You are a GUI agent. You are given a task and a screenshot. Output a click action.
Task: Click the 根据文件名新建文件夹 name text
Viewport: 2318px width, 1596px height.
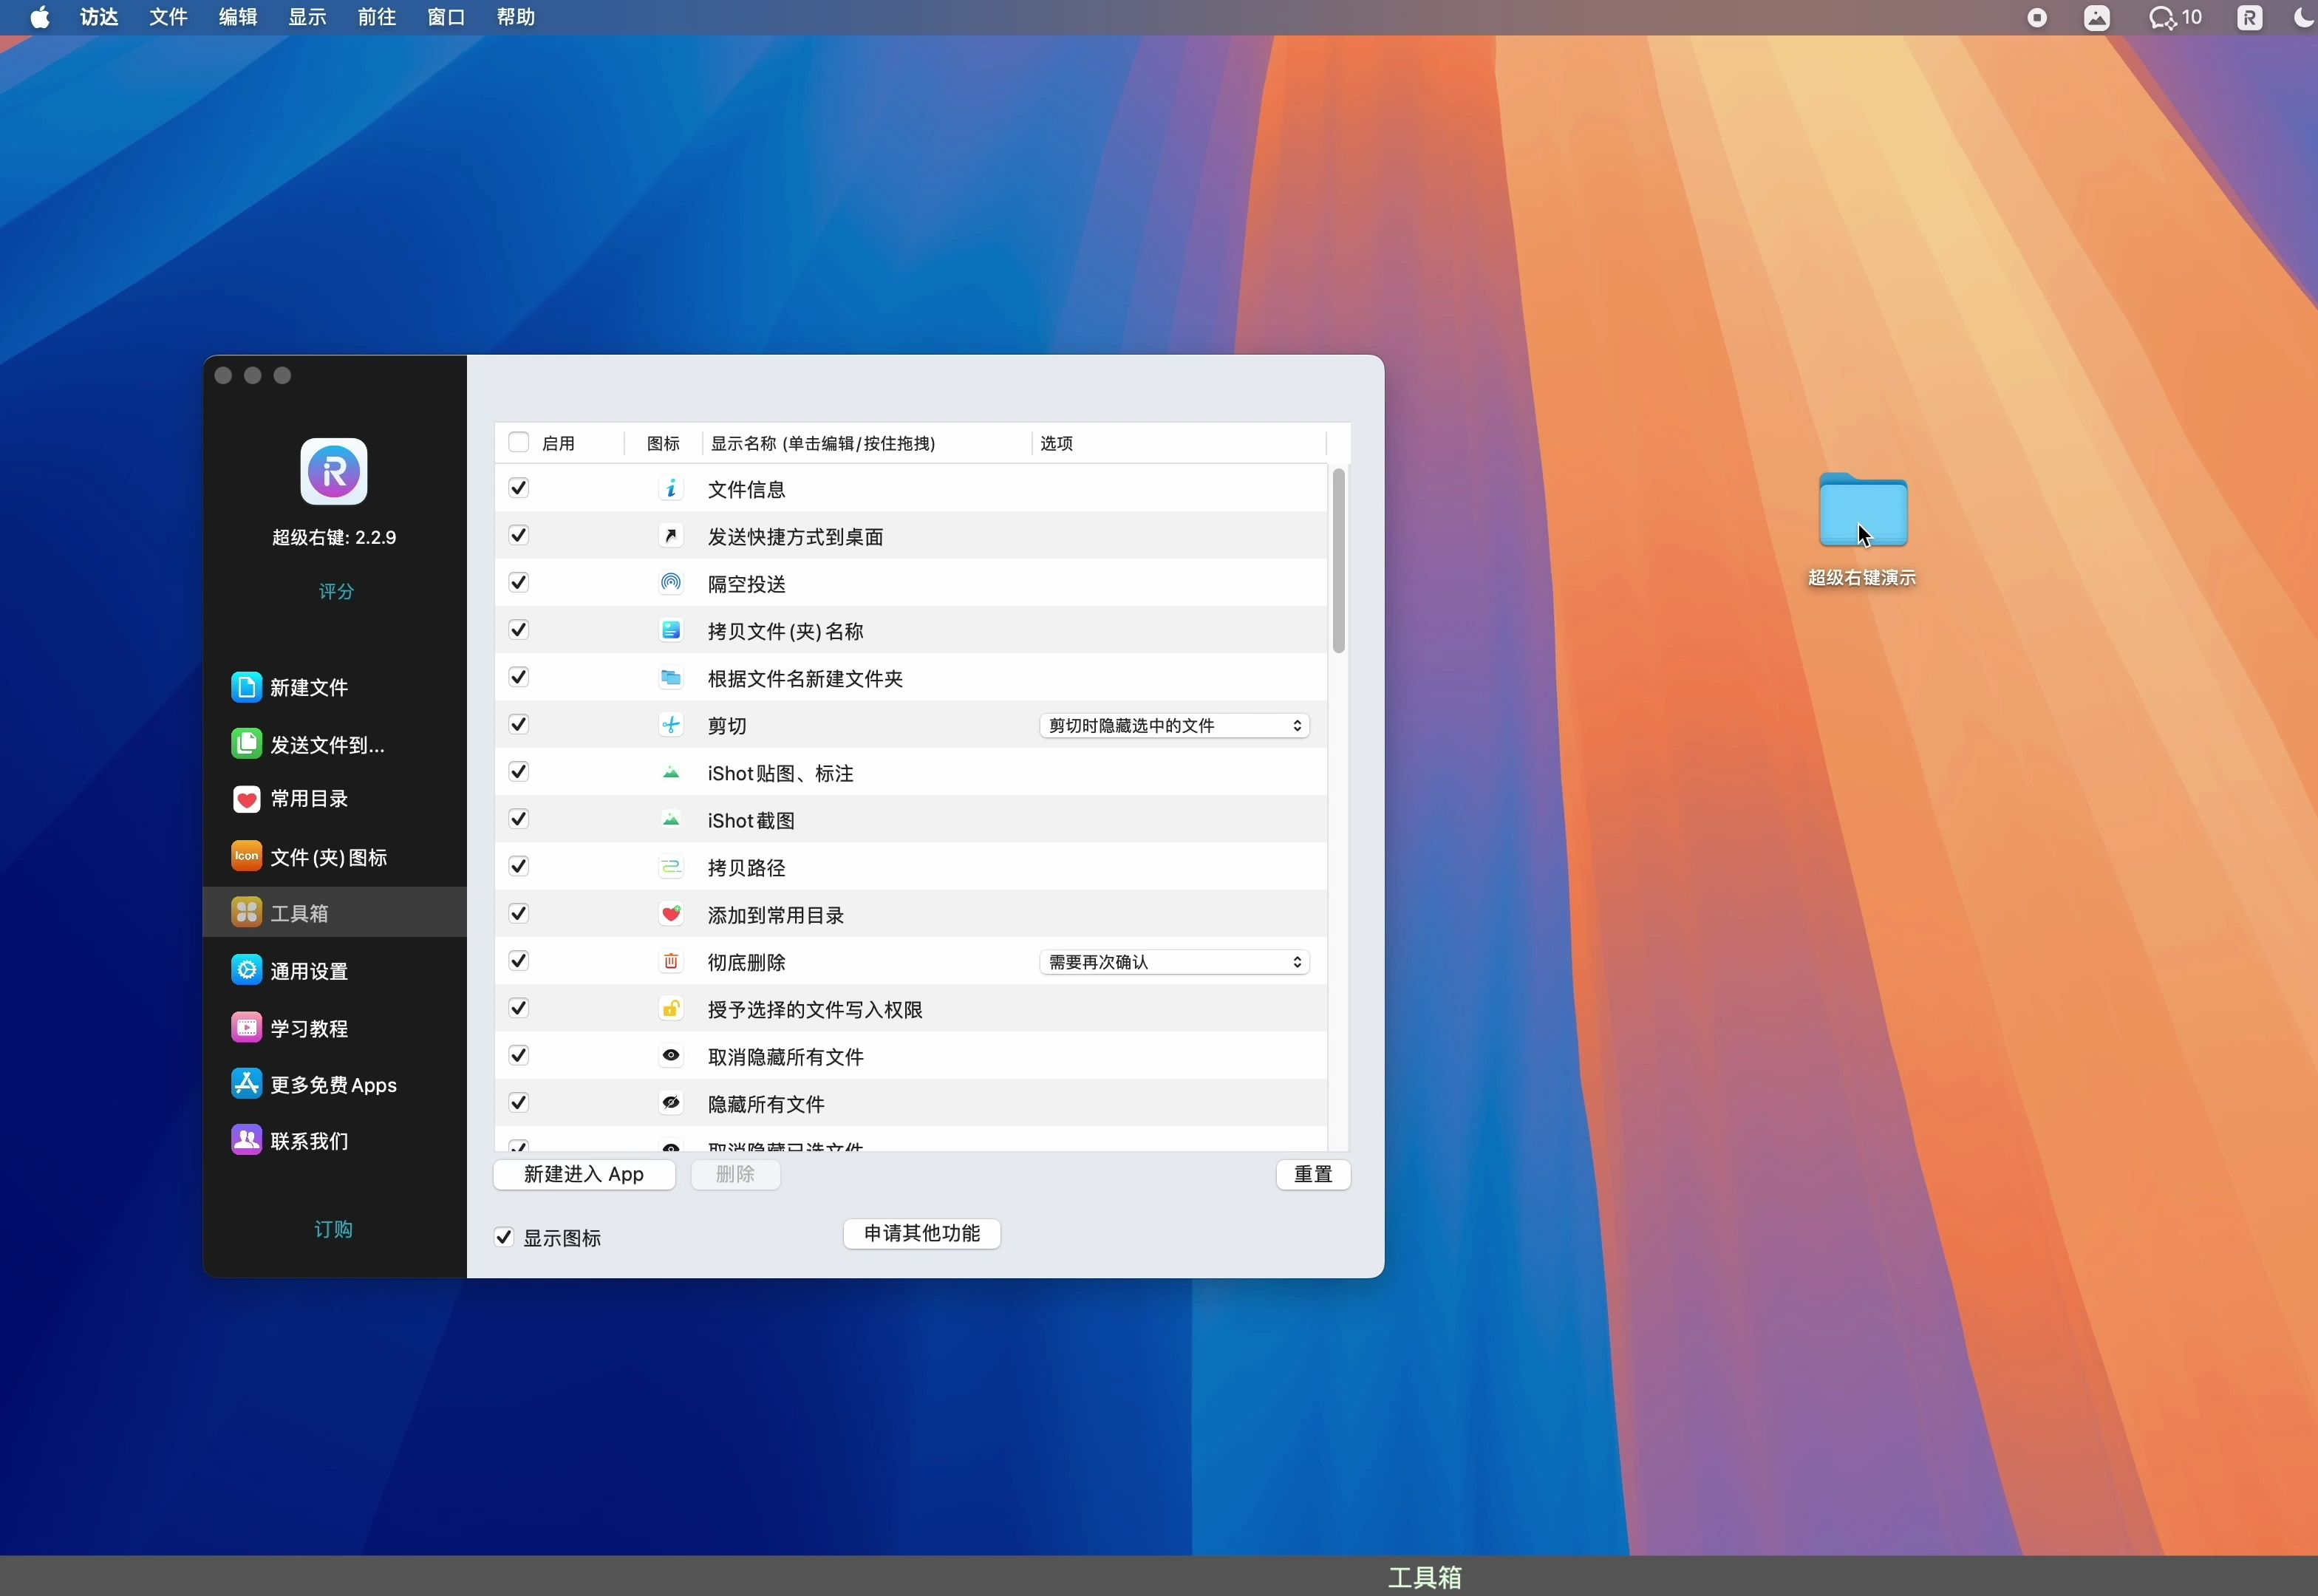pos(805,679)
